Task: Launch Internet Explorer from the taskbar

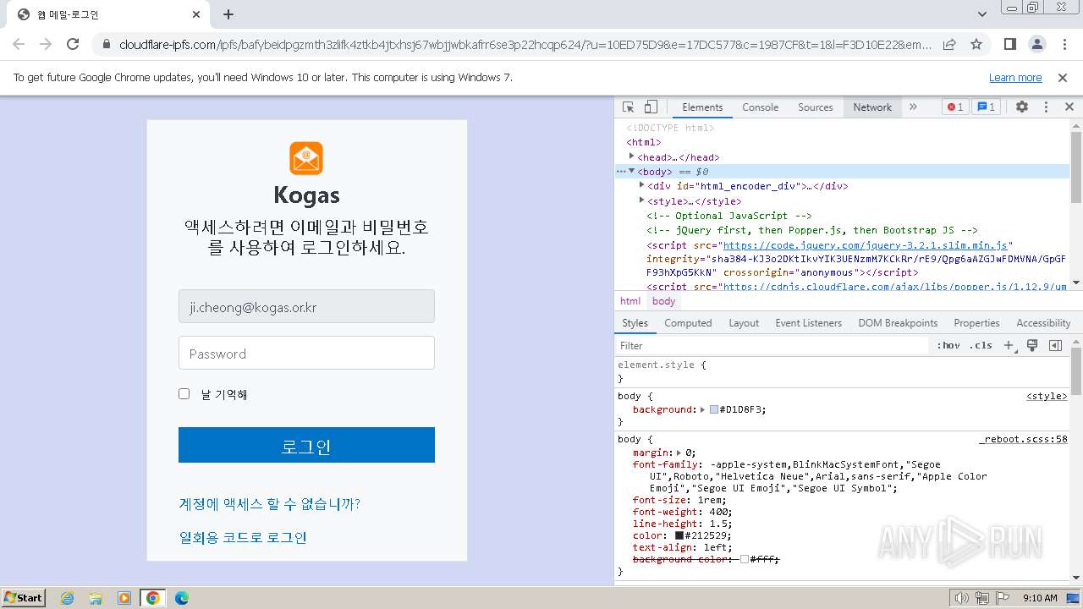Action: (68, 598)
